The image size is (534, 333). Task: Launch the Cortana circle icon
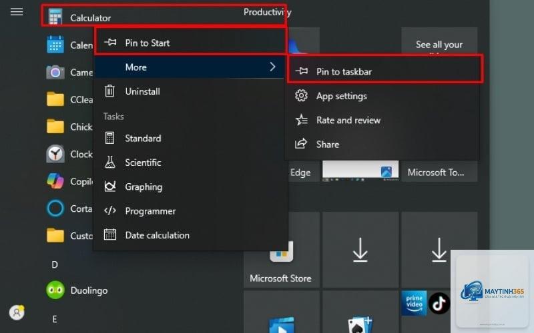pos(55,208)
